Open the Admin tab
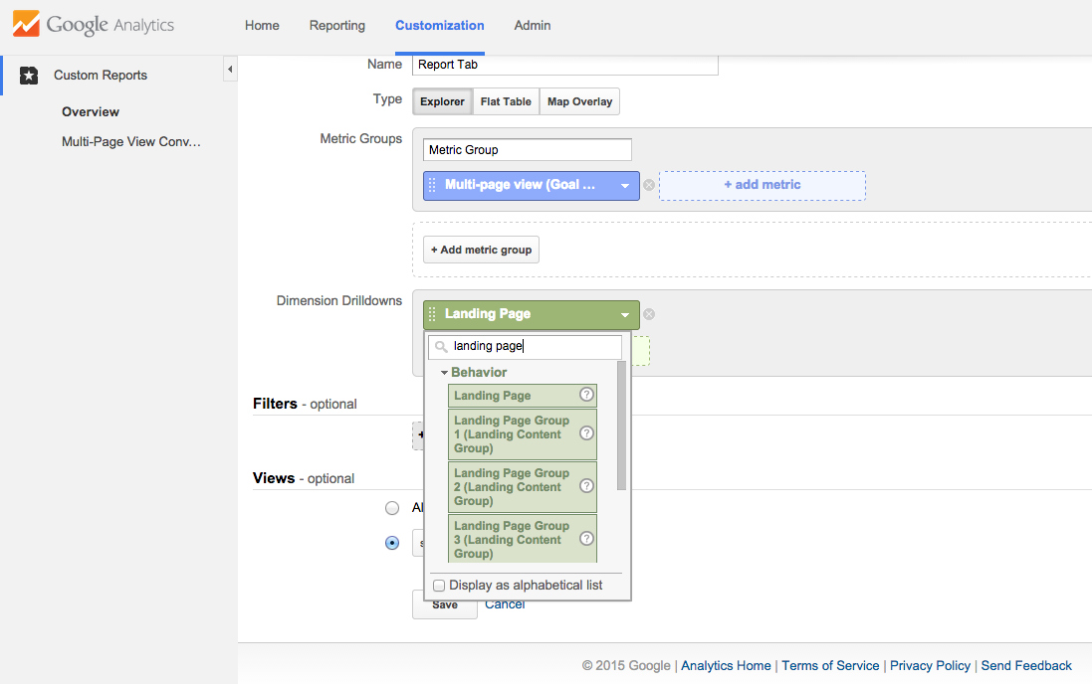This screenshot has width=1092, height=684. tap(532, 26)
